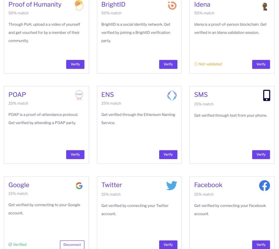The image size is (279, 249).
Task: Click the Idena avatar icon
Action: point(265,6)
